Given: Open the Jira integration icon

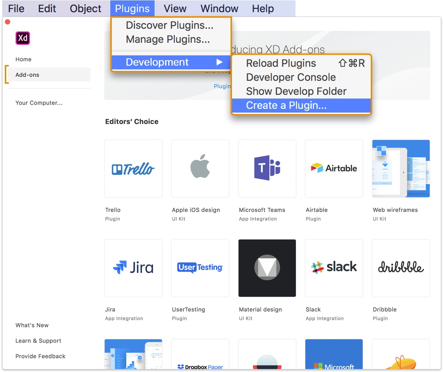Looking at the screenshot, I should point(133,268).
